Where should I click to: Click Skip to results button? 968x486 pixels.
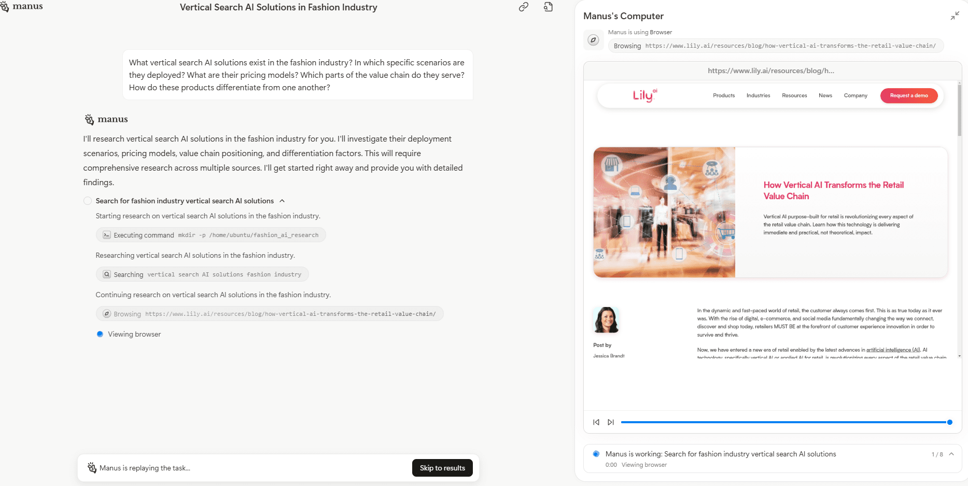442,468
